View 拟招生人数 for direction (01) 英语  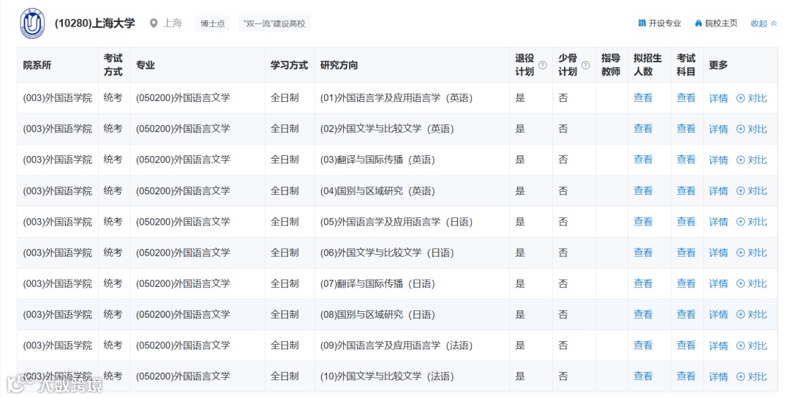(x=643, y=98)
